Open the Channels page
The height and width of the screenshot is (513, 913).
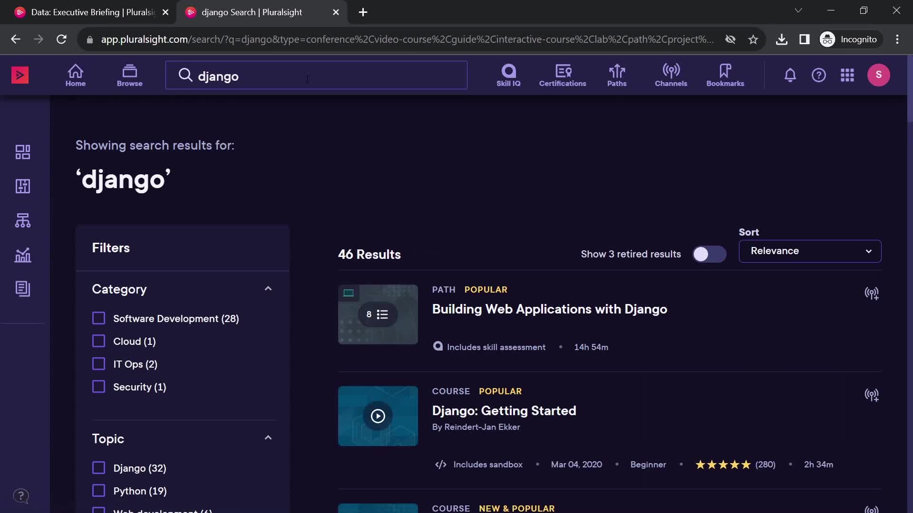pos(671,75)
